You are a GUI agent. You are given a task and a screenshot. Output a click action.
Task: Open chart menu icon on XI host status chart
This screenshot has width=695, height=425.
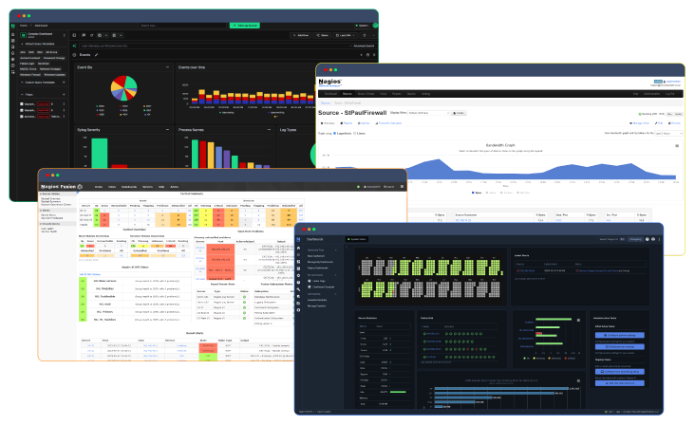(578, 320)
